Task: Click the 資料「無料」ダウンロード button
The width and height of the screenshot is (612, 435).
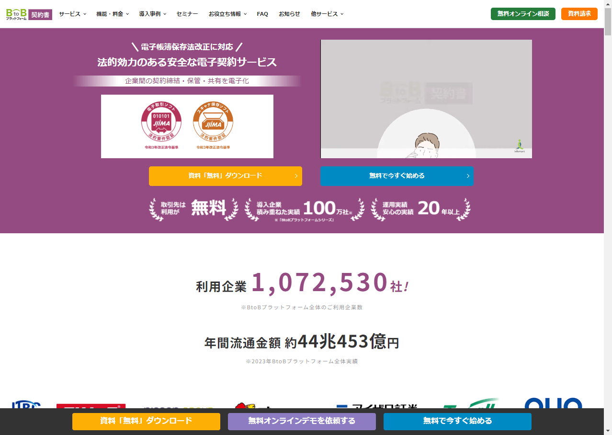Action: click(x=225, y=176)
